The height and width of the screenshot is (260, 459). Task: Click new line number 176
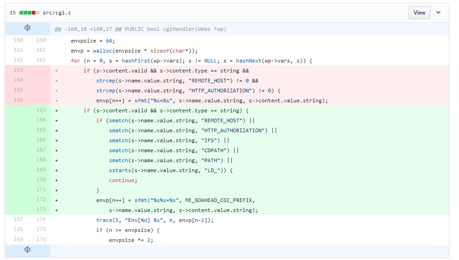41,239
